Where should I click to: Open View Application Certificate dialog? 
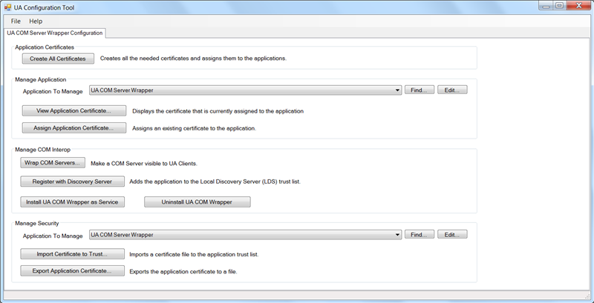pos(73,111)
